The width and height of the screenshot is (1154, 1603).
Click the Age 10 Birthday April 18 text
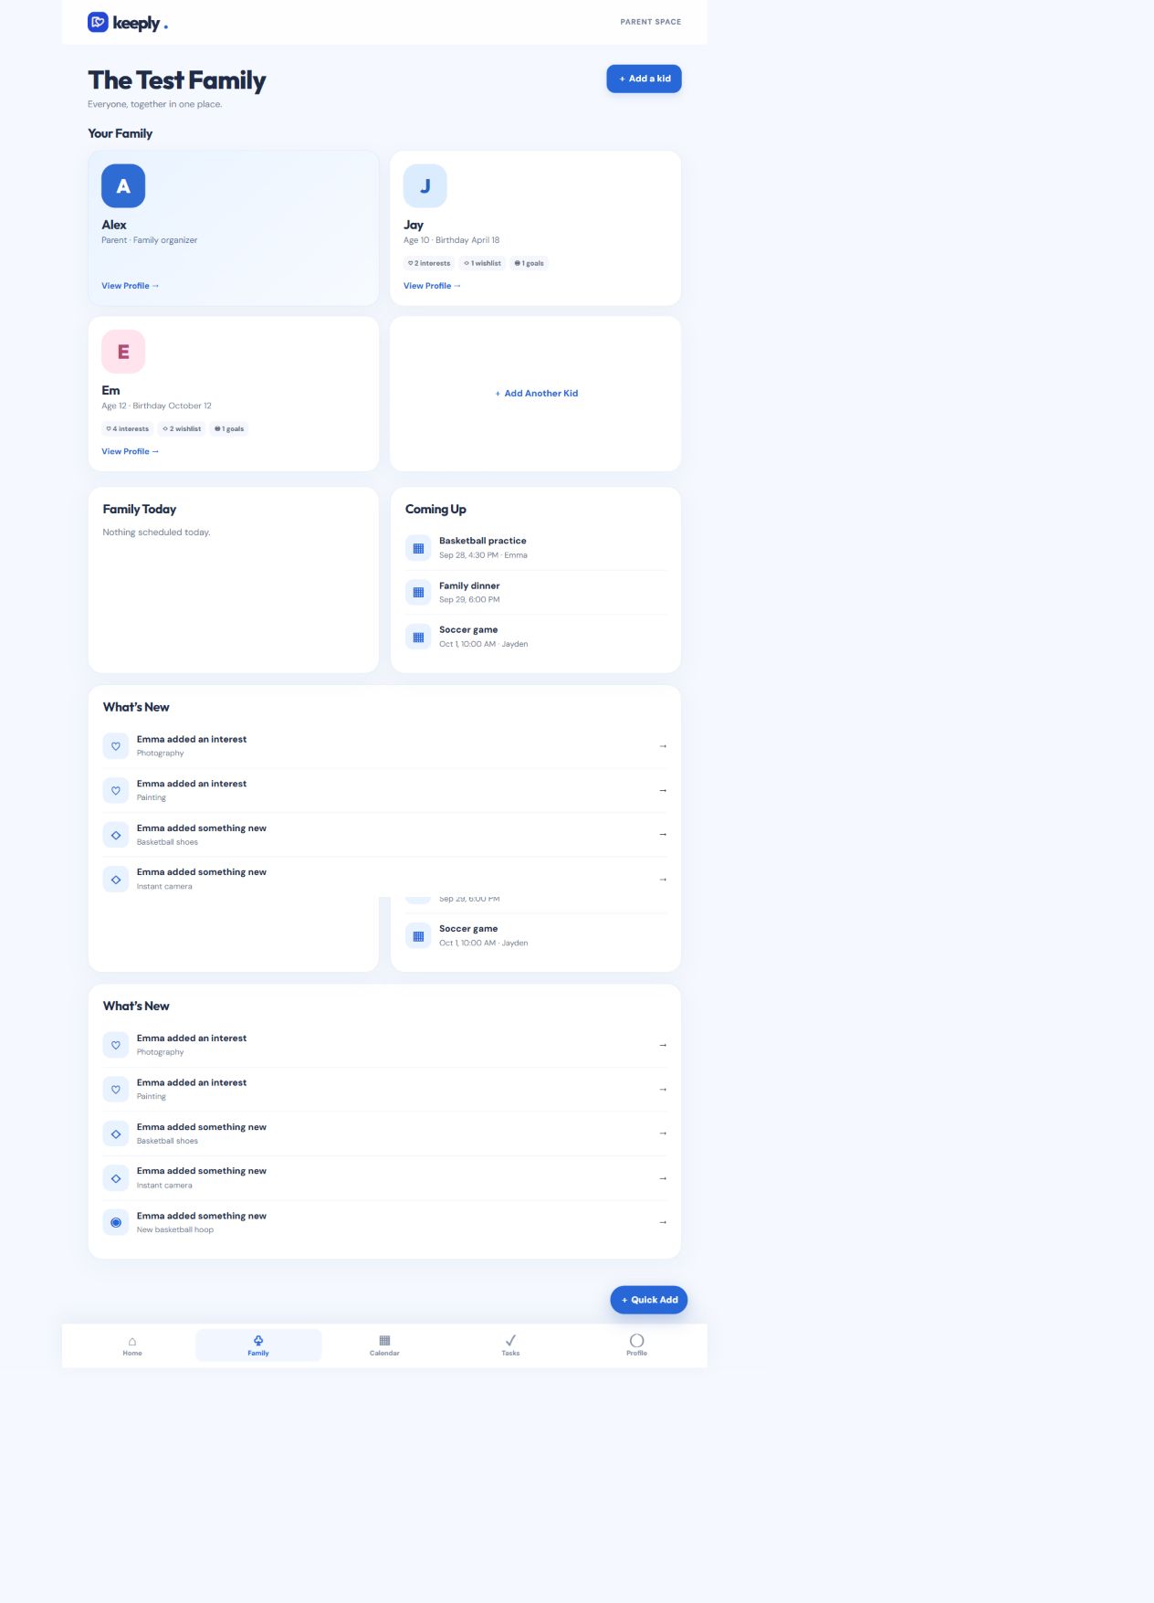(451, 240)
